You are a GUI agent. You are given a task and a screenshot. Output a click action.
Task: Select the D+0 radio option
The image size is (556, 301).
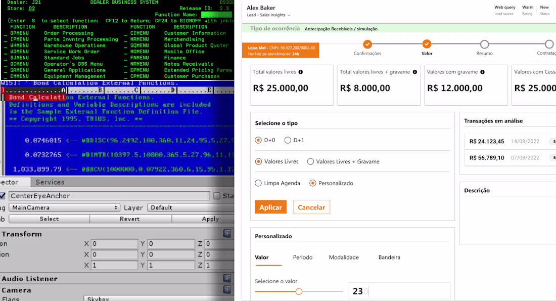(258, 140)
